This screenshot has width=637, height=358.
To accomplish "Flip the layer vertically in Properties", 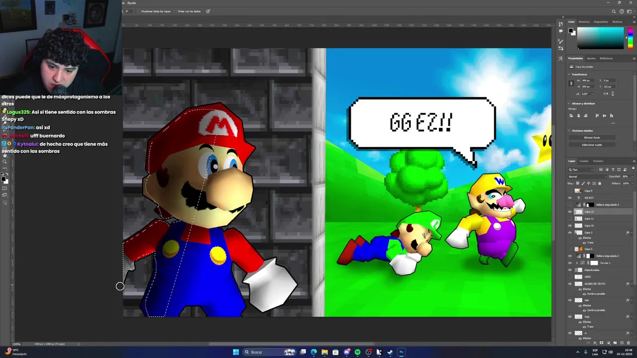I will coord(613,93).
